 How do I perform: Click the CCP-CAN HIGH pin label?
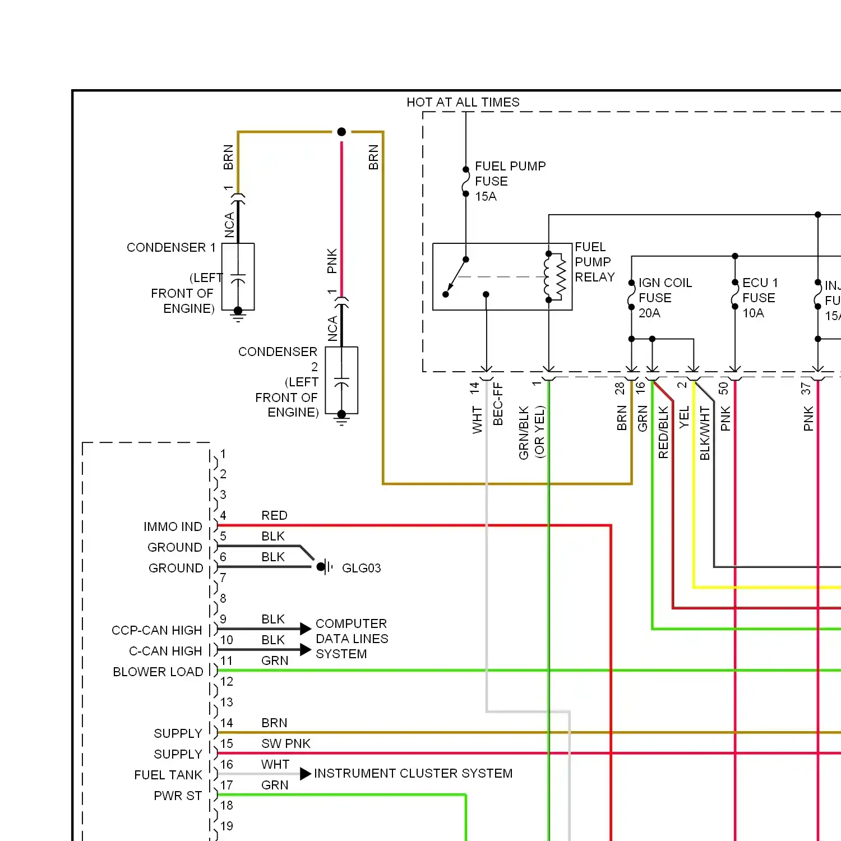[x=157, y=630]
